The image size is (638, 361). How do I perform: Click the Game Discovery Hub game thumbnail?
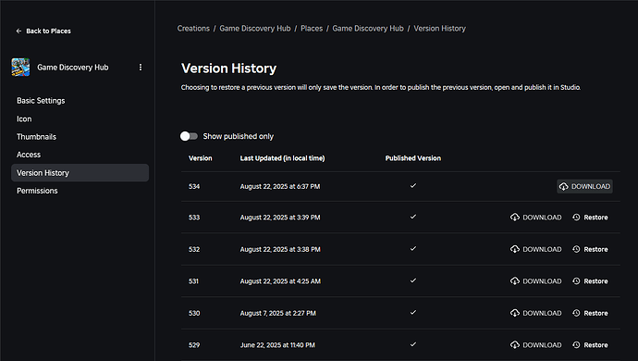pyautogui.click(x=20, y=68)
